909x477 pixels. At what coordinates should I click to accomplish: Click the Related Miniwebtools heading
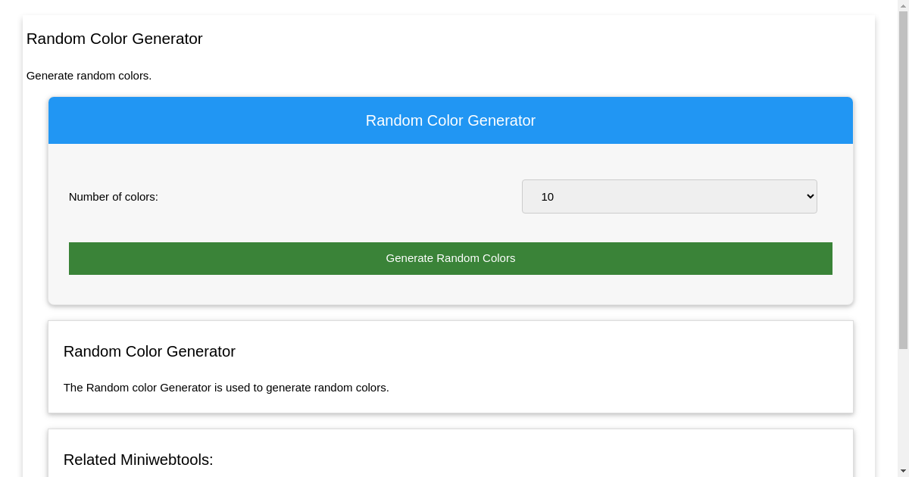click(139, 460)
